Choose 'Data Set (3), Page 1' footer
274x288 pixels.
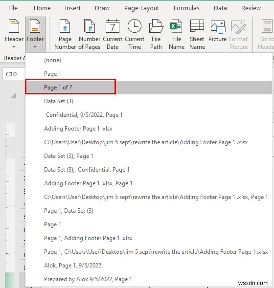(x=149, y=156)
